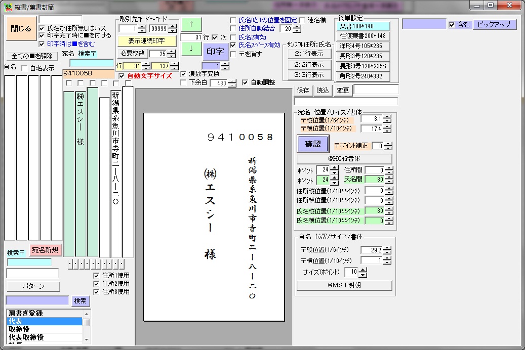The width and height of the screenshot is (525, 350).
Task: Toggle the 住所3使用 checkbox
Action: pos(96,292)
